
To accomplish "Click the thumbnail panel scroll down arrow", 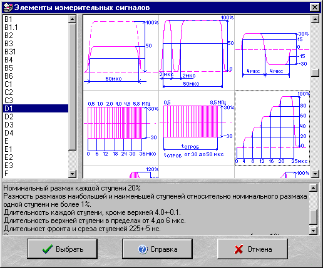I will (x=315, y=174).
